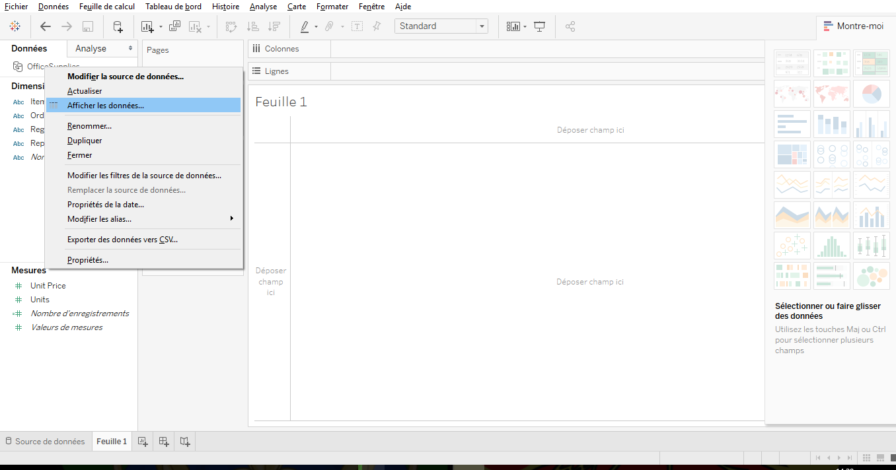Image resolution: width=896 pixels, height=470 pixels.
Task: Open the dropdown arrow beside new worksheet icon
Action: coord(161,27)
